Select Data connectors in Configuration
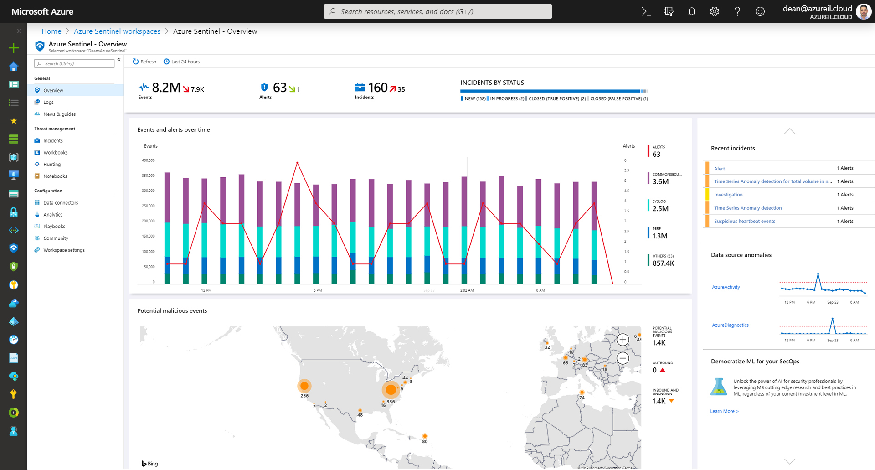This screenshot has width=875, height=470. tap(61, 203)
